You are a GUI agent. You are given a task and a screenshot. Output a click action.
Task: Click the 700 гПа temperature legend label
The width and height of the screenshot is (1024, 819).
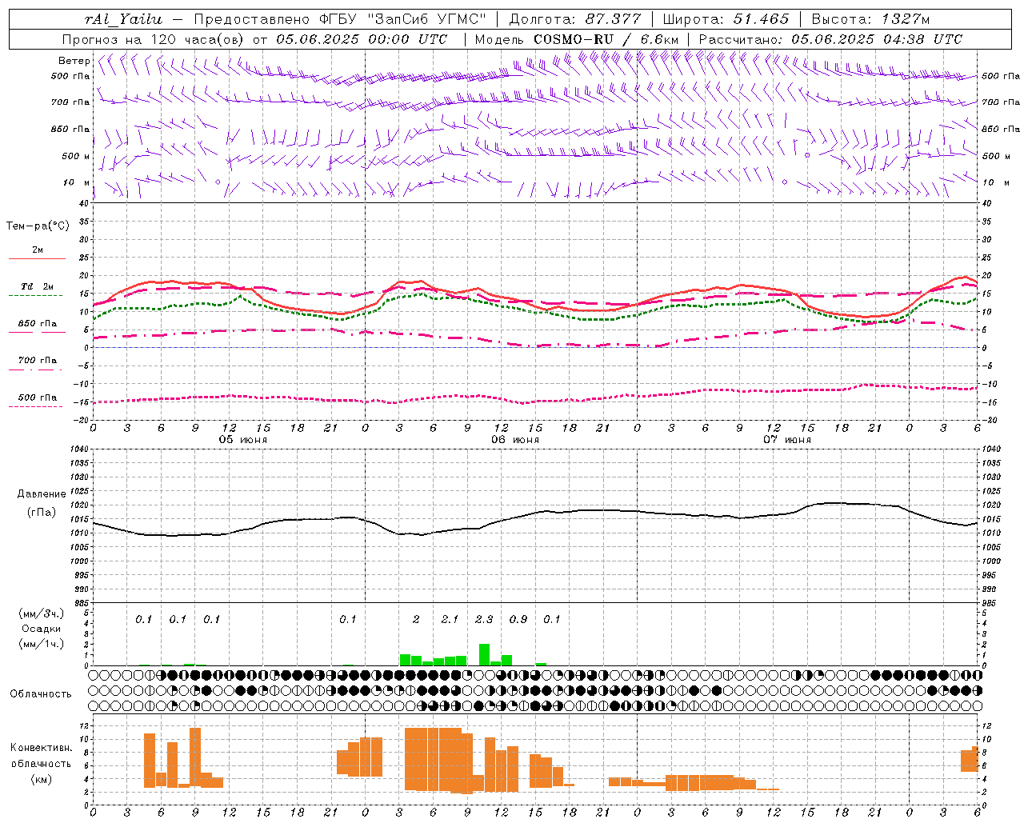pyautogui.click(x=38, y=361)
